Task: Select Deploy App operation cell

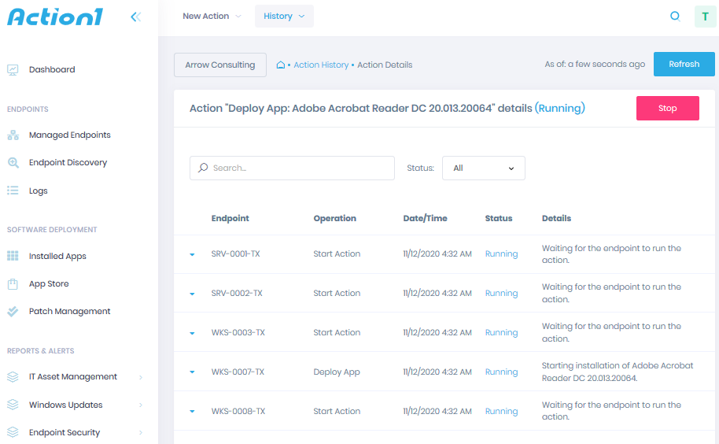Action: (337, 372)
